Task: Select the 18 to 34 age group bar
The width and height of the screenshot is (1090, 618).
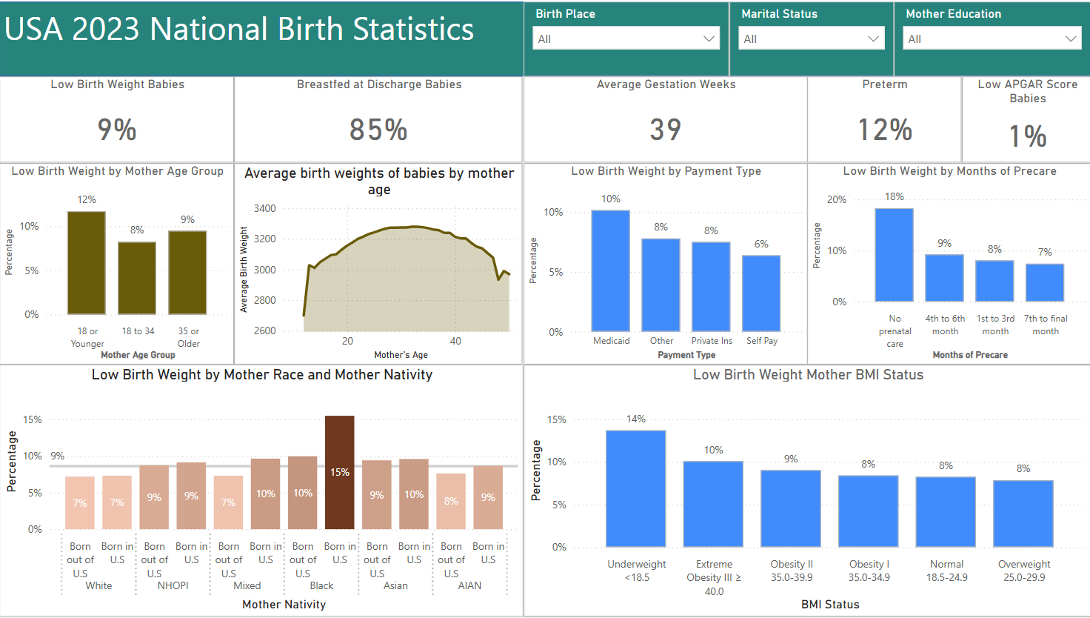Action: 137,278
